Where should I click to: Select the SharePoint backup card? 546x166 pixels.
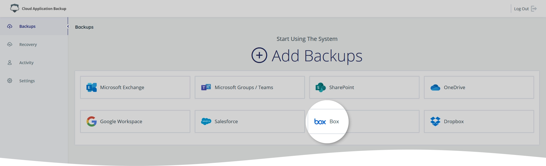pyautogui.click(x=364, y=87)
